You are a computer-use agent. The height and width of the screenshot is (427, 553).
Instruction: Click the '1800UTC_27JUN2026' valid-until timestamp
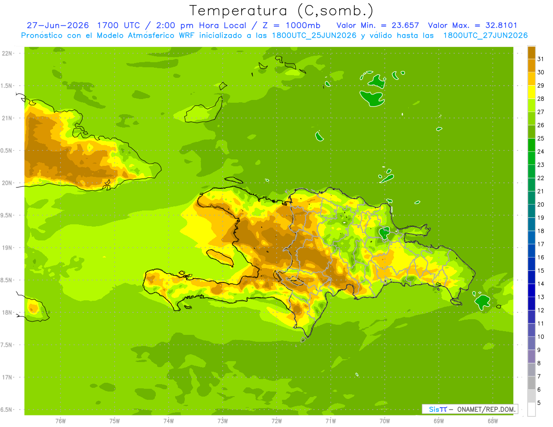[x=485, y=35]
